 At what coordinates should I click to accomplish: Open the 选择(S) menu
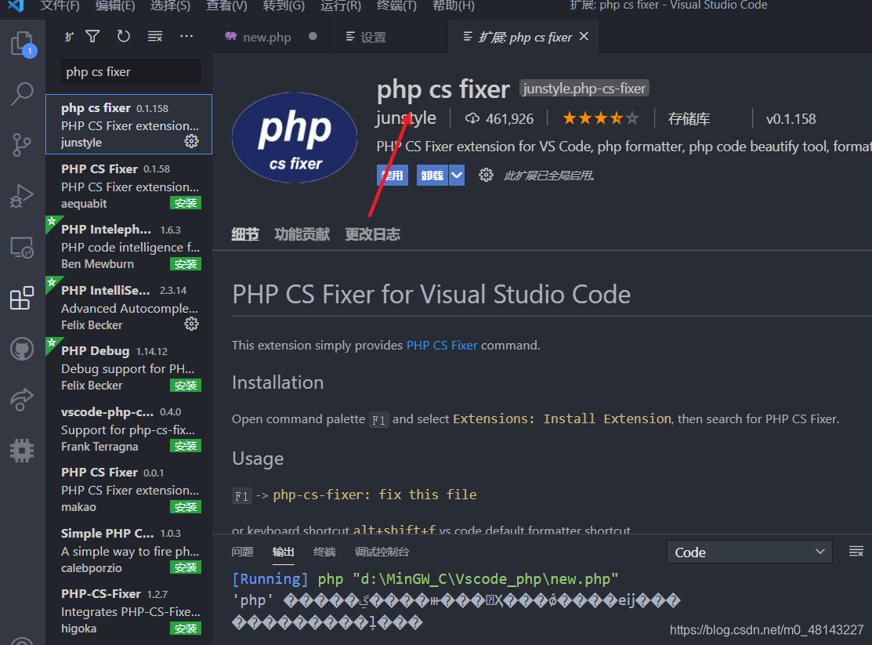170,5
